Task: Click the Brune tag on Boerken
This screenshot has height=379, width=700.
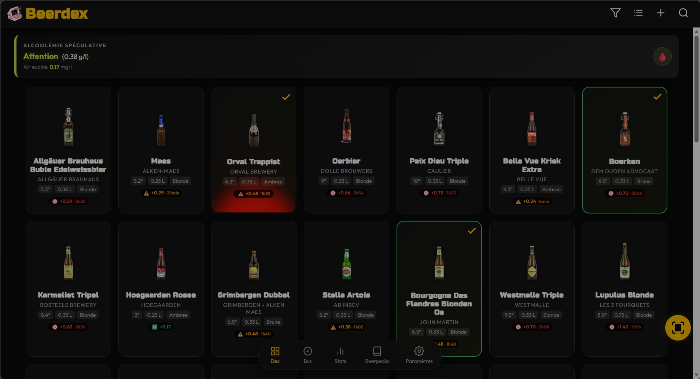Action: coord(644,181)
